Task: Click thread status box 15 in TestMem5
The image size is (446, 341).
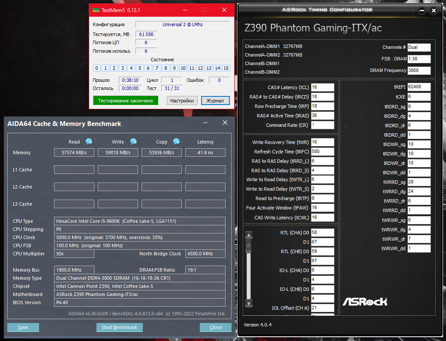Action: [x=226, y=68]
